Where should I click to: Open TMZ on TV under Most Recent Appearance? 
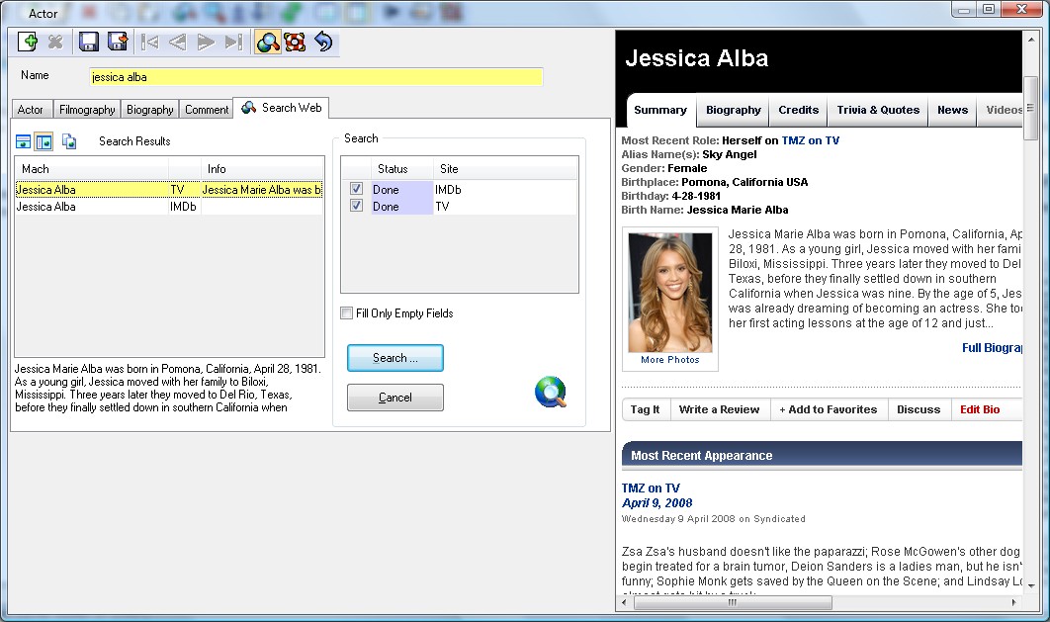tap(651, 489)
